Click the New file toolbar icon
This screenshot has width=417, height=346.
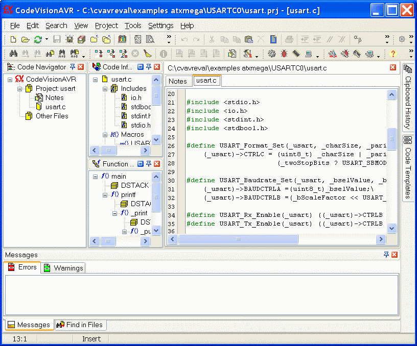click(x=13, y=39)
